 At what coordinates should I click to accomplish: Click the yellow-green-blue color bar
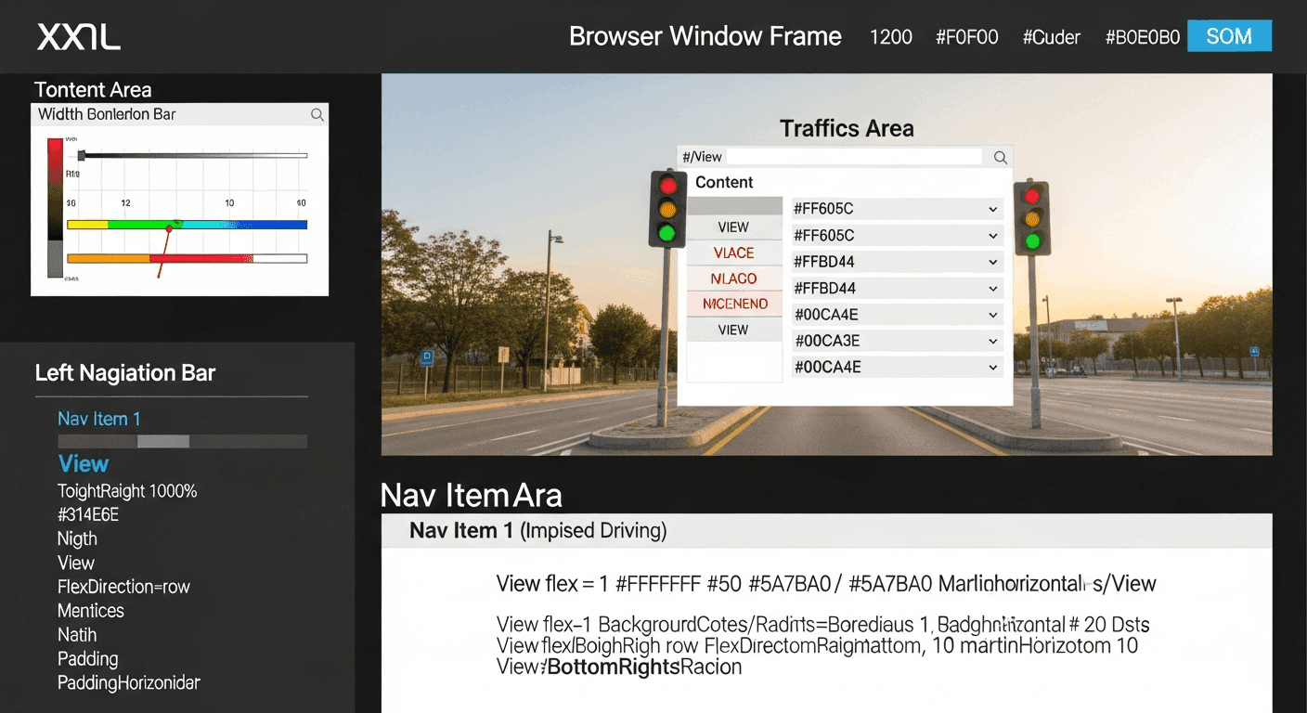tap(187, 225)
